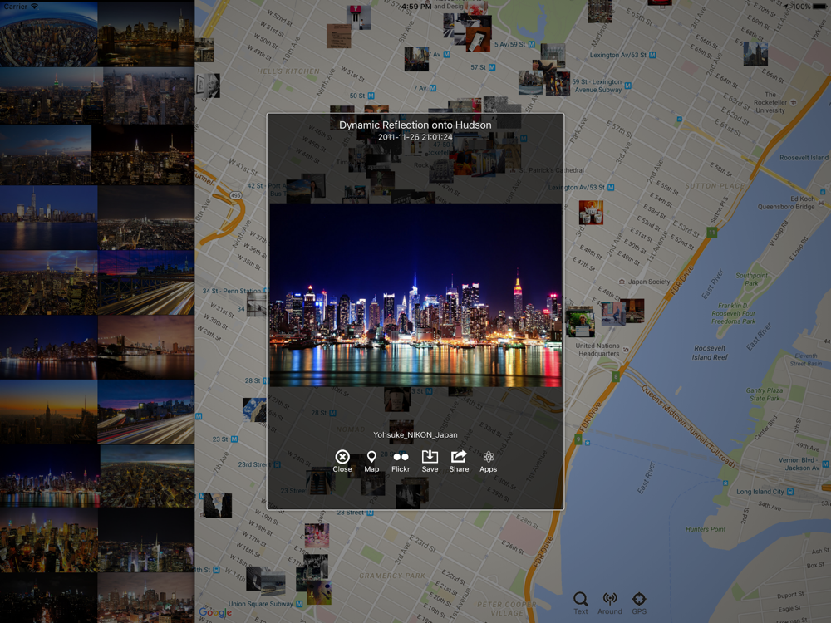Tap the Dynamic Reflection onto Hudson title
Image resolution: width=831 pixels, height=623 pixels.
(x=415, y=125)
